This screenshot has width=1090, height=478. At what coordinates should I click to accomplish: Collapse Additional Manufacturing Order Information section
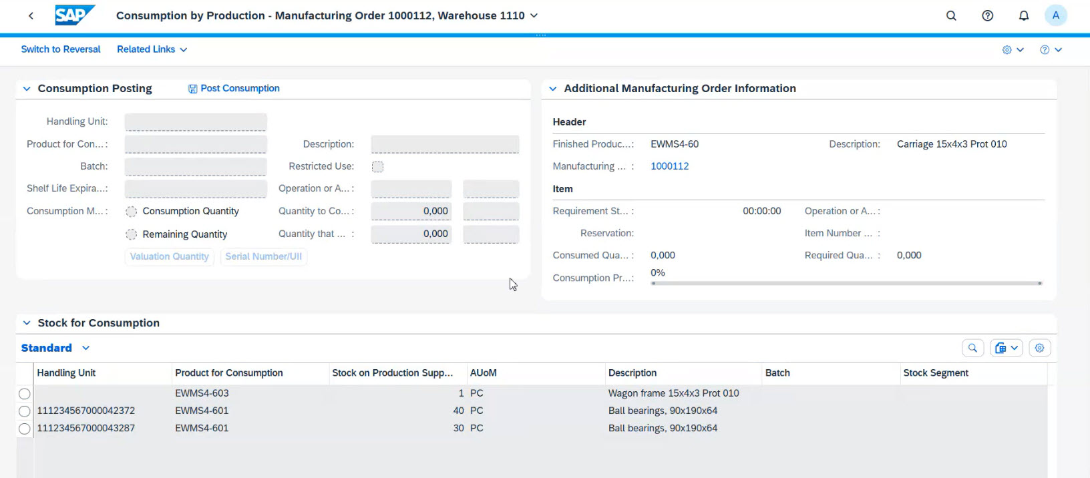[x=553, y=89]
